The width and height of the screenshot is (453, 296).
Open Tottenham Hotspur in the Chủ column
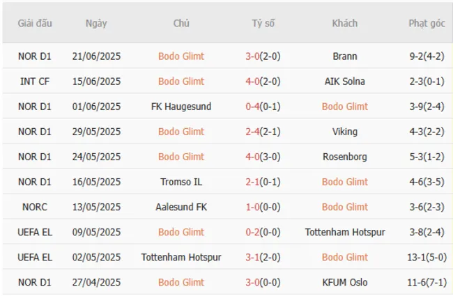[x=181, y=257]
